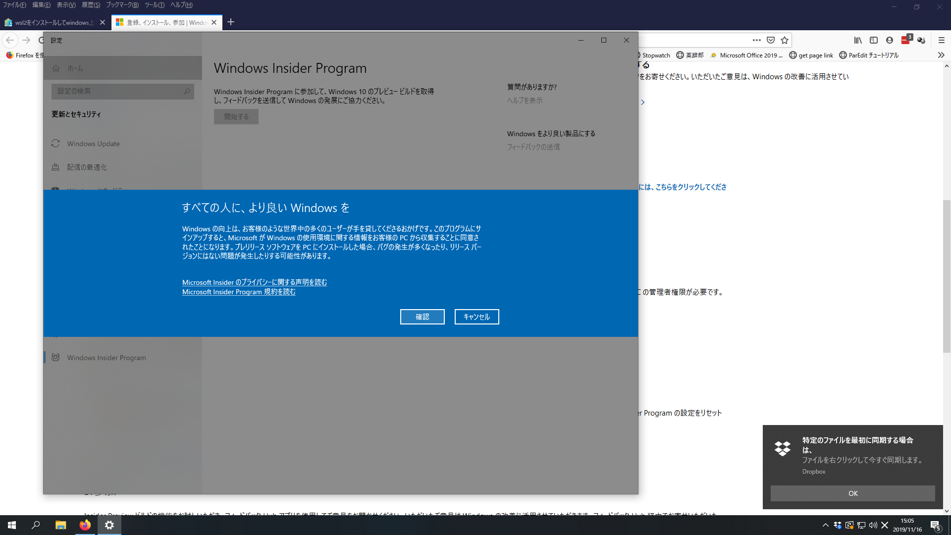Open the Firefox account icon
Viewport: 951px width, 535px height.
[x=890, y=40]
